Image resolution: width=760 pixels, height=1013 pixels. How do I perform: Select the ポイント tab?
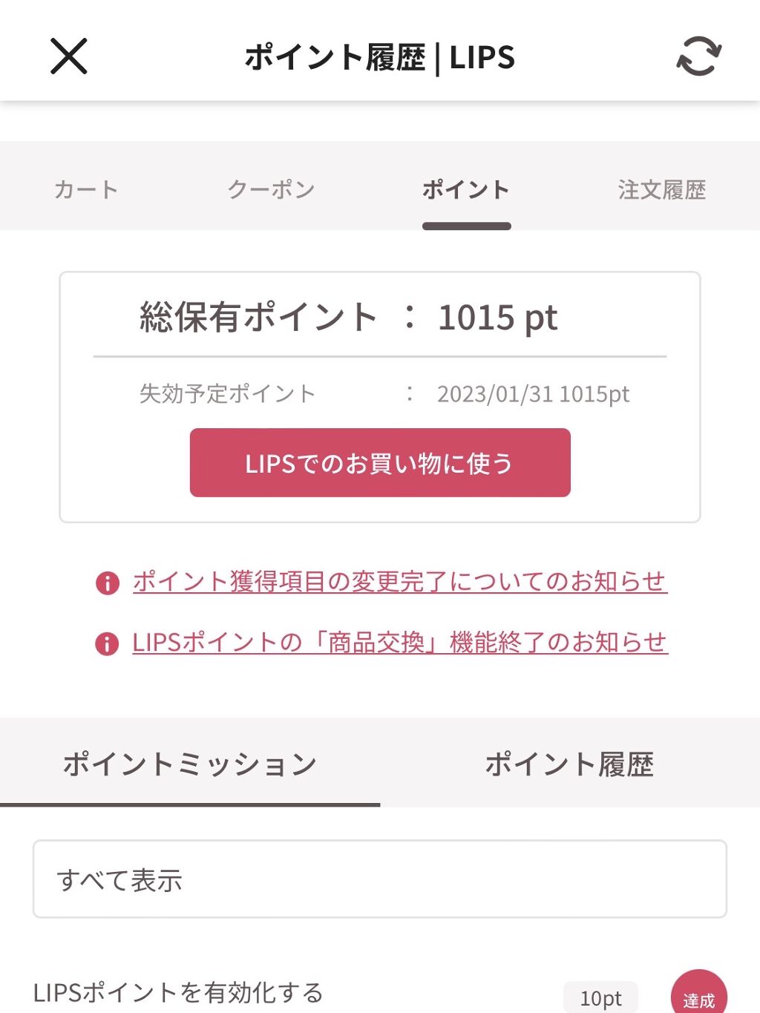(x=466, y=190)
